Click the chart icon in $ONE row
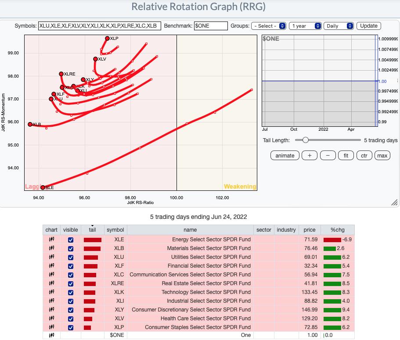The image size is (400, 340). (x=51, y=335)
